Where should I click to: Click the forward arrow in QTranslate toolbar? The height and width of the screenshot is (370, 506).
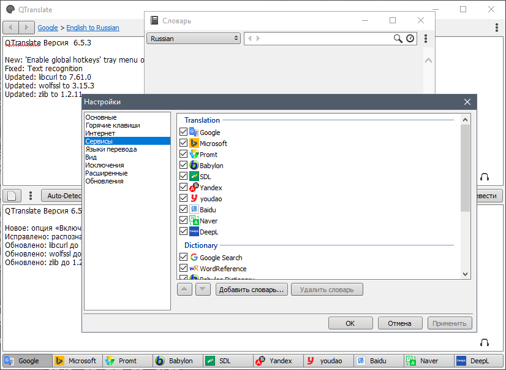click(x=26, y=28)
